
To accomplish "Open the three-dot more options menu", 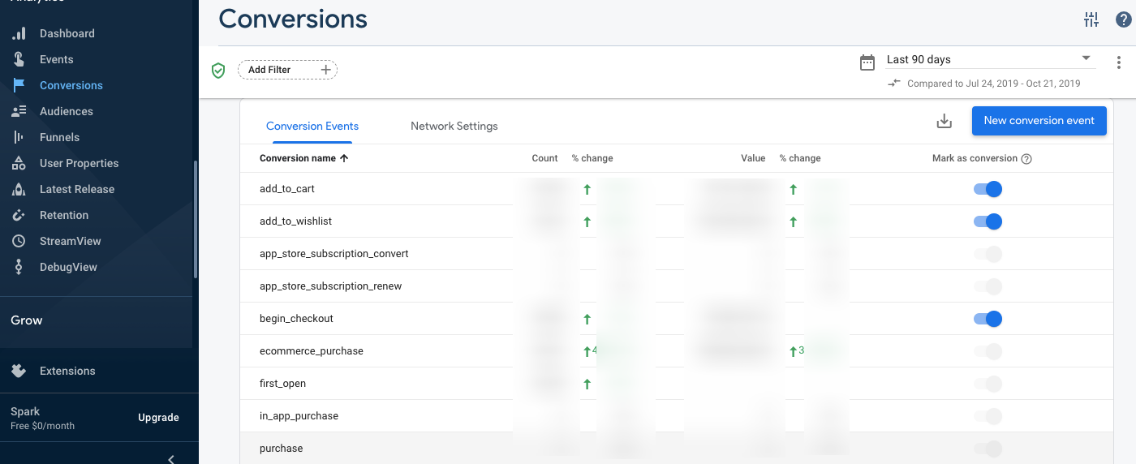I will coord(1119,62).
